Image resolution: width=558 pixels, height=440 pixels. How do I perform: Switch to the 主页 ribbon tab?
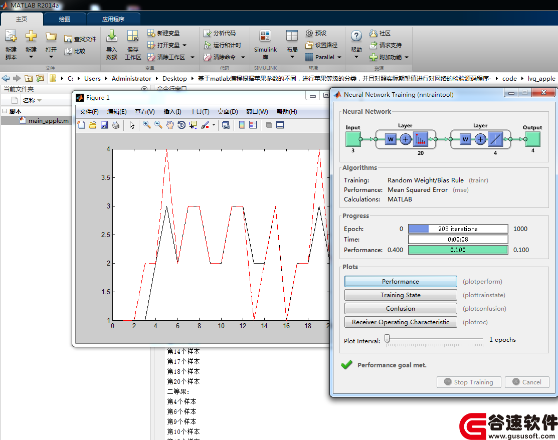click(x=22, y=19)
